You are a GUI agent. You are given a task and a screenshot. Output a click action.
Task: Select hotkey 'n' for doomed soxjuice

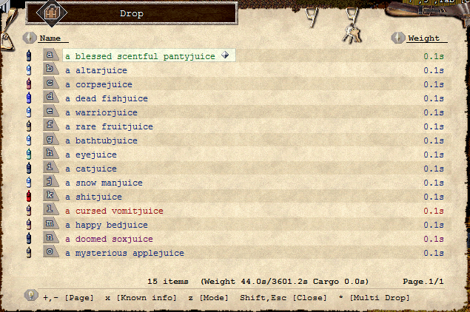[x=50, y=237]
